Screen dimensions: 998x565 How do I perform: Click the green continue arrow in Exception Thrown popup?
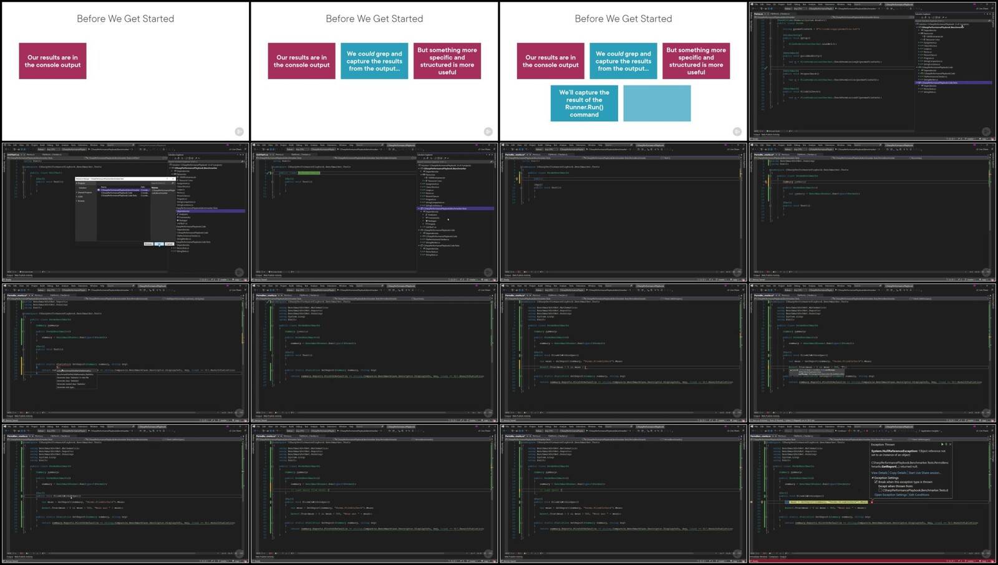pos(942,444)
